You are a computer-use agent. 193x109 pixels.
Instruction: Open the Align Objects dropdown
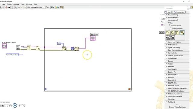[48, 7]
